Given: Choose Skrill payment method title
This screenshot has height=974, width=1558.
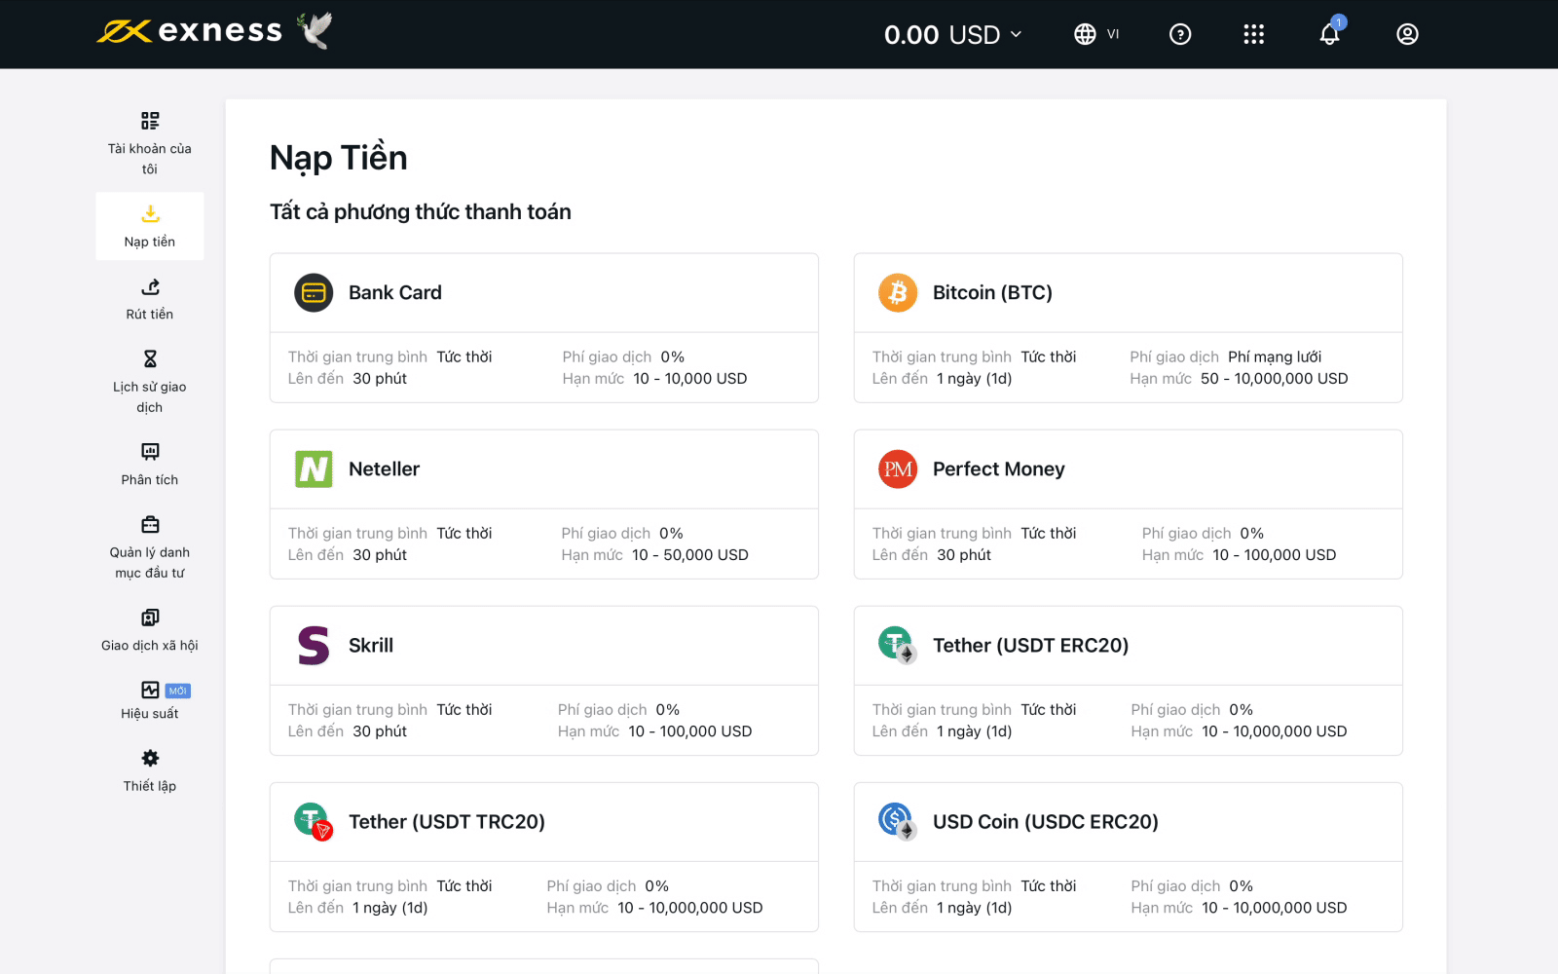Looking at the screenshot, I should [x=371, y=646].
